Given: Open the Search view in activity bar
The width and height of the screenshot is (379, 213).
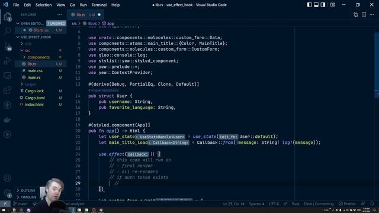Looking at the screenshot, I should pos(8,31).
